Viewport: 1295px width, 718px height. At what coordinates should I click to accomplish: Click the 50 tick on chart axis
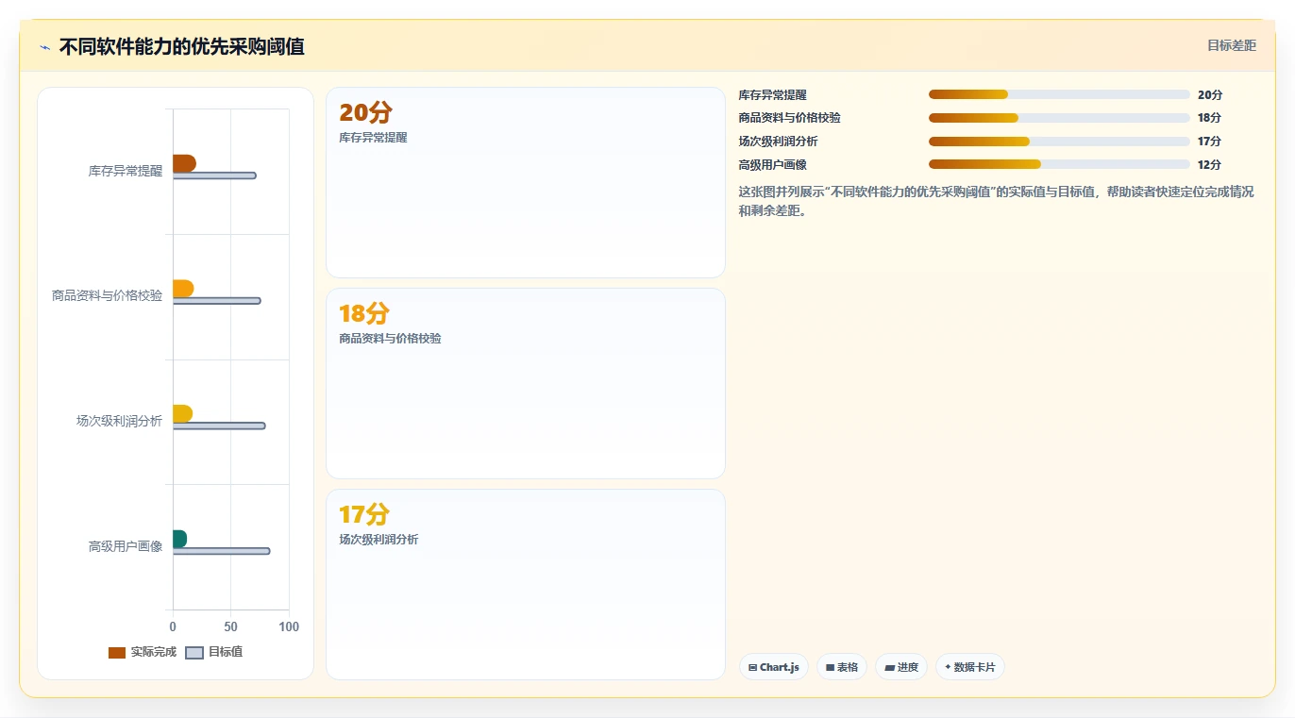(230, 627)
